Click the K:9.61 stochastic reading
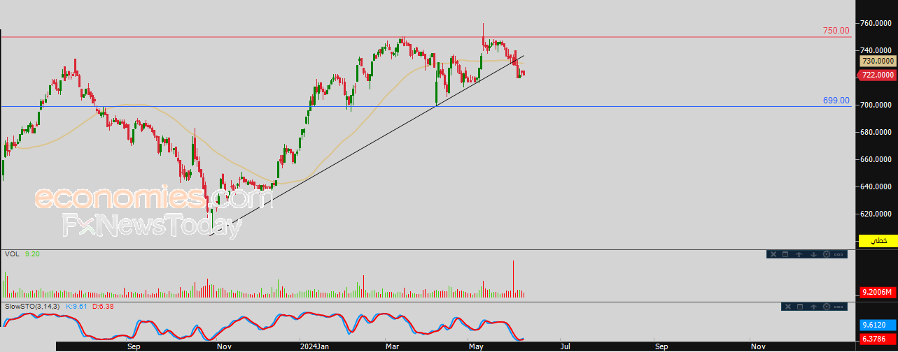898x352 pixels. [75, 307]
